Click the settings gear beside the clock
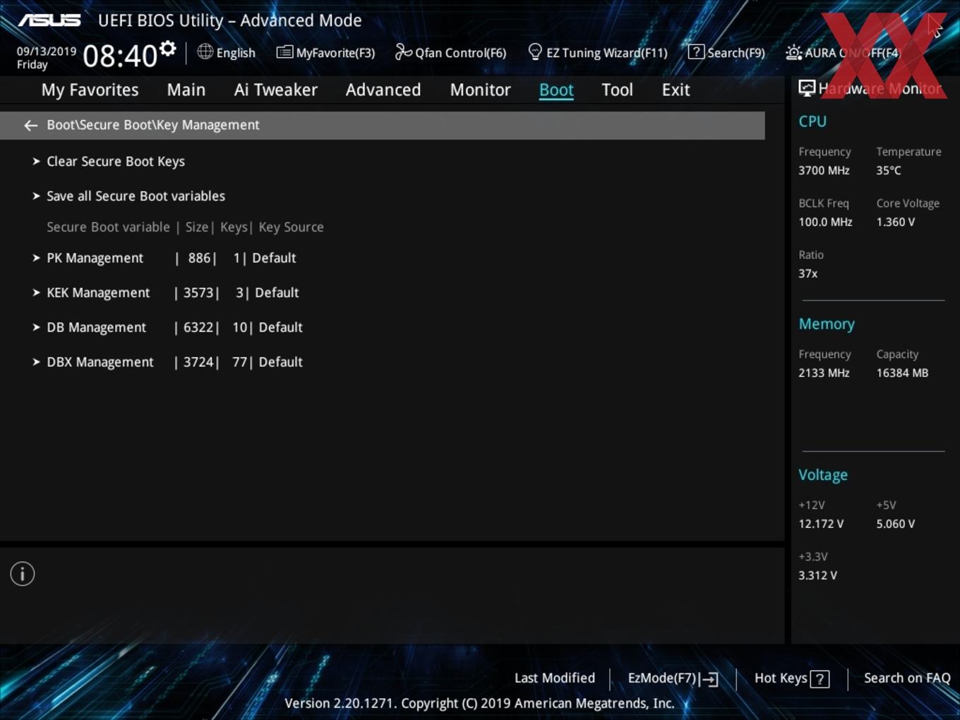Image resolution: width=960 pixels, height=720 pixels. (167, 49)
